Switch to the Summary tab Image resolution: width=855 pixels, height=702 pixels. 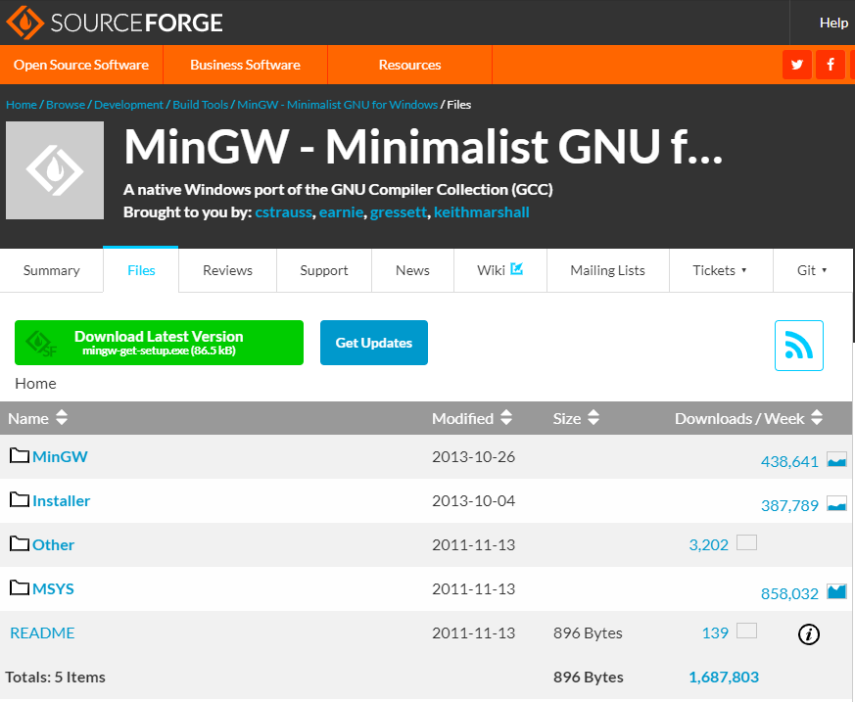coord(51,270)
